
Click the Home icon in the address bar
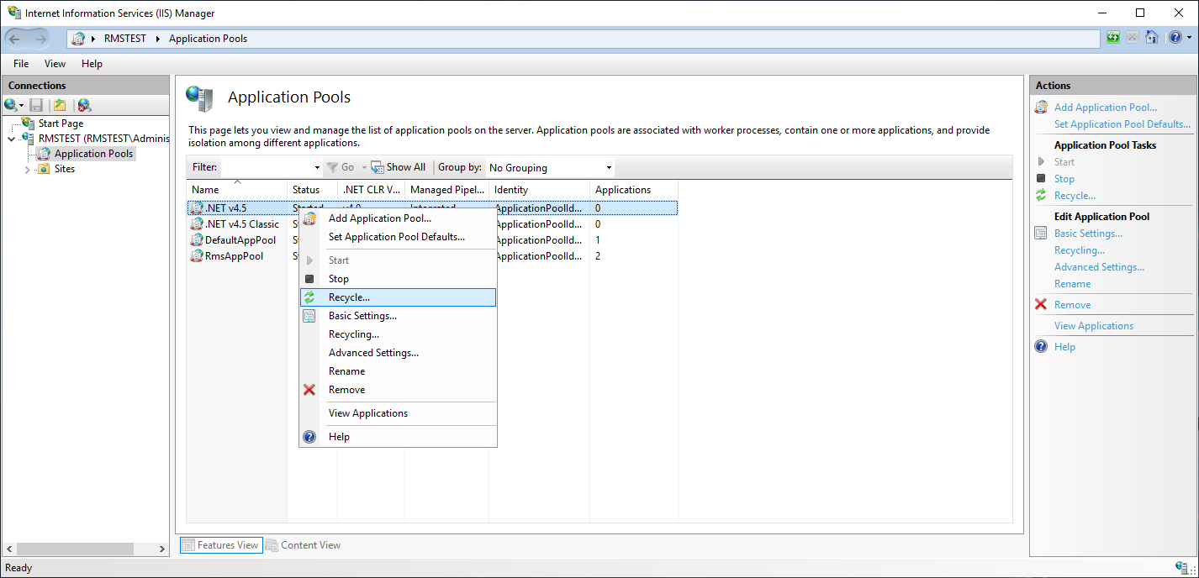tap(1152, 38)
